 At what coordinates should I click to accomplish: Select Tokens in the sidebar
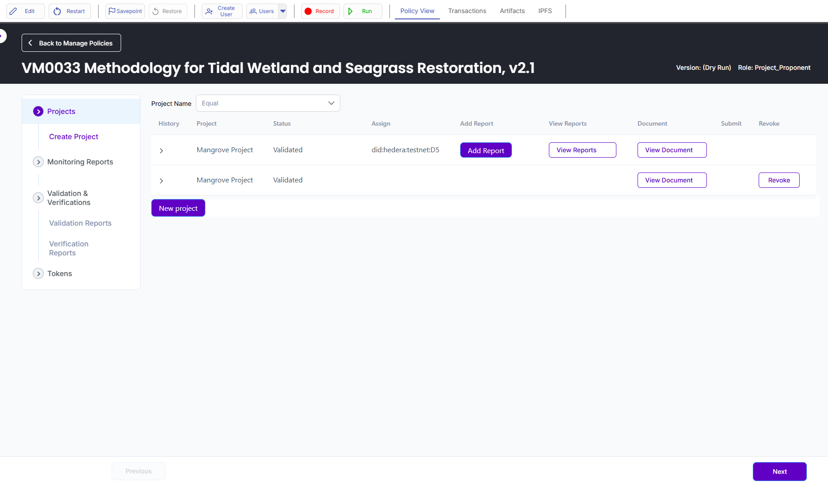pyautogui.click(x=59, y=273)
